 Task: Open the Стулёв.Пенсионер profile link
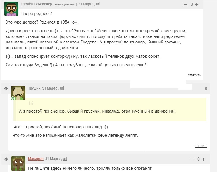tap(37, 4)
